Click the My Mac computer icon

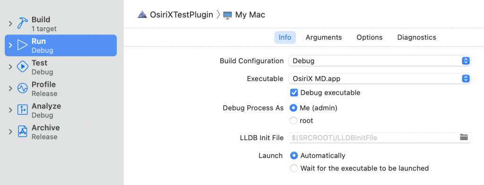click(227, 15)
